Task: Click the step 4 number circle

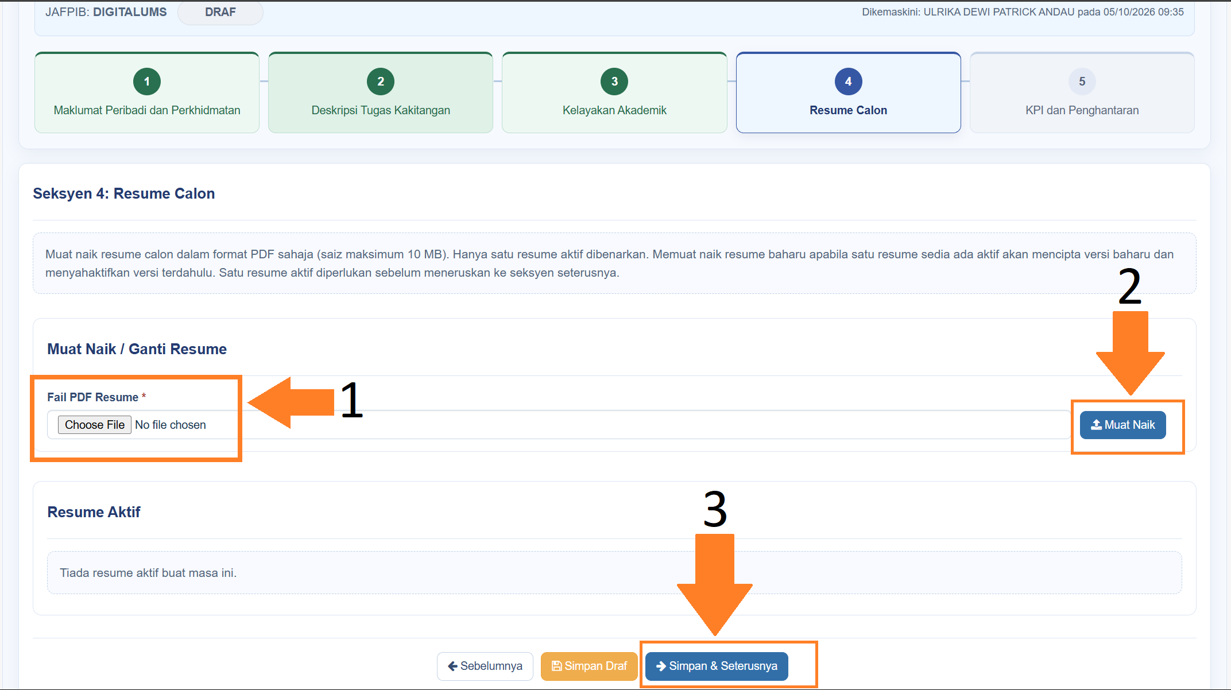Action: click(848, 82)
